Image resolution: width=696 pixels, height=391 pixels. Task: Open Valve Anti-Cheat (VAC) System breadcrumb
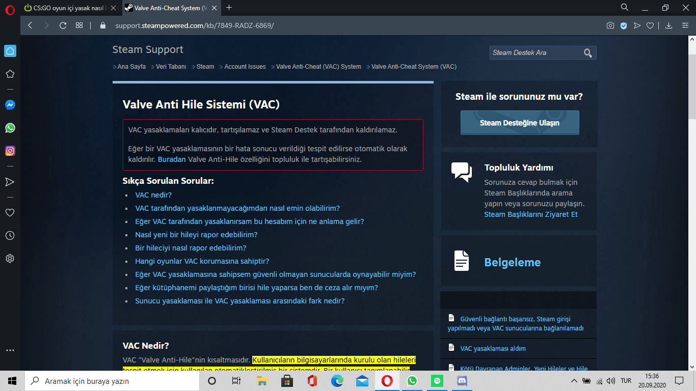(x=318, y=67)
